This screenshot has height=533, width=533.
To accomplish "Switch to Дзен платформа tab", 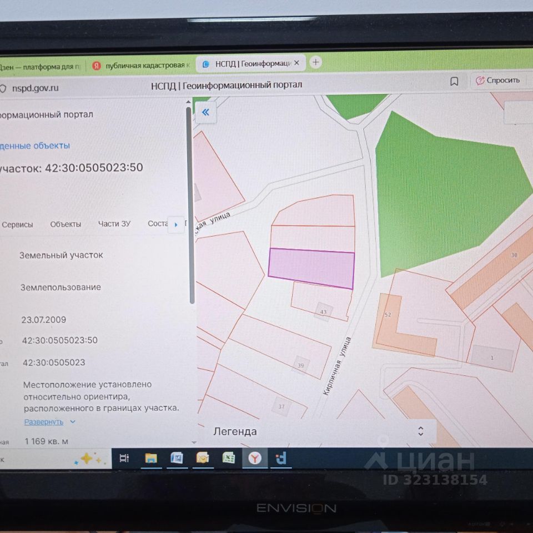I will click(40, 67).
